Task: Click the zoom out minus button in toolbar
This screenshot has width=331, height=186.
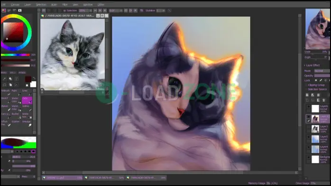Action: pyautogui.click(x=95, y=10)
